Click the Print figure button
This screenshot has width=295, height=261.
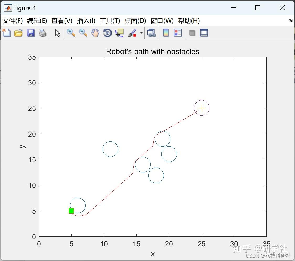tap(43, 33)
